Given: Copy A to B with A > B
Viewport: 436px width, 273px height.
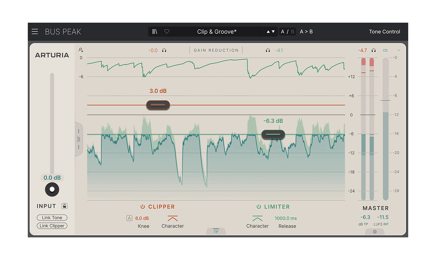Looking at the screenshot, I should click(x=306, y=31).
